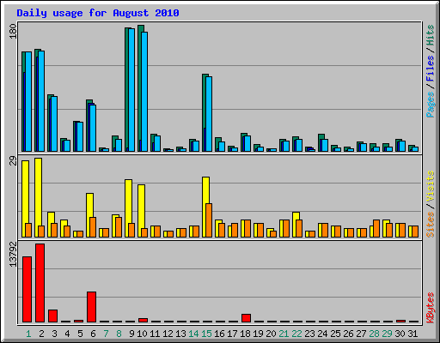Click the blue Files legend label
This screenshot has width=440, height=343.
tap(431, 69)
